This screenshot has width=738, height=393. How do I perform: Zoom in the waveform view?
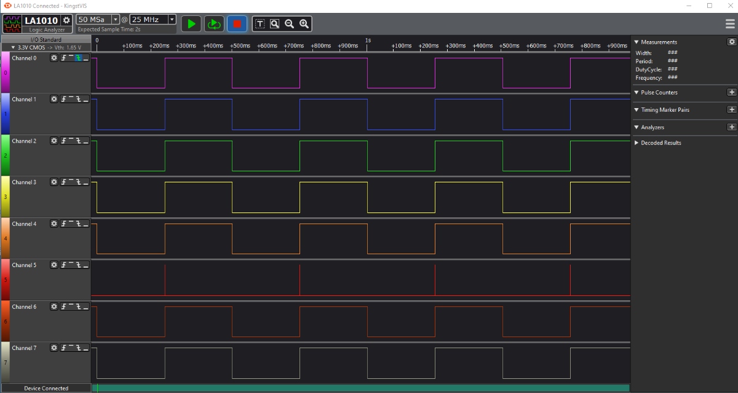point(304,24)
